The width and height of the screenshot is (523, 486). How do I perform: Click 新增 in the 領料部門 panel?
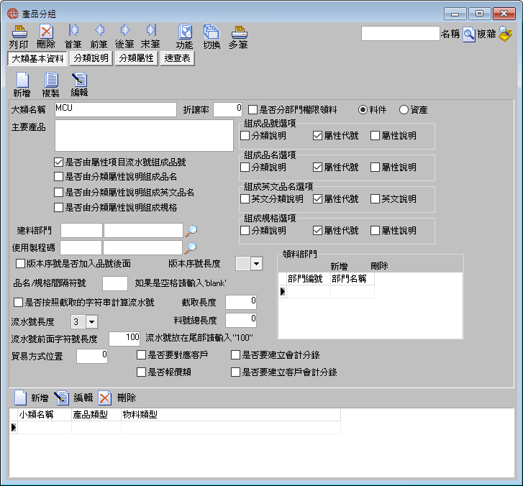tap(339, 266)
